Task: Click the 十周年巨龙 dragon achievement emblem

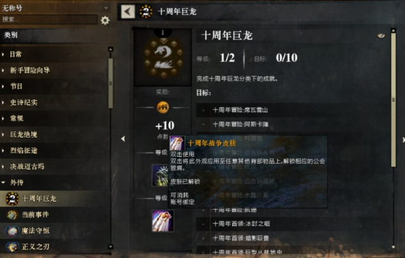Action: coord(163,58)
